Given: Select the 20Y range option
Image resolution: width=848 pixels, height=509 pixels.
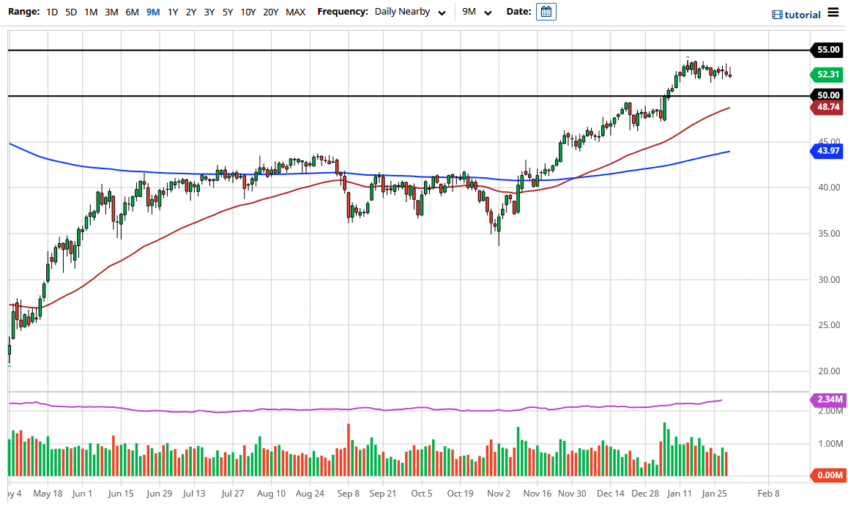Looking at the screenshot, I should [x=270, y=12].
